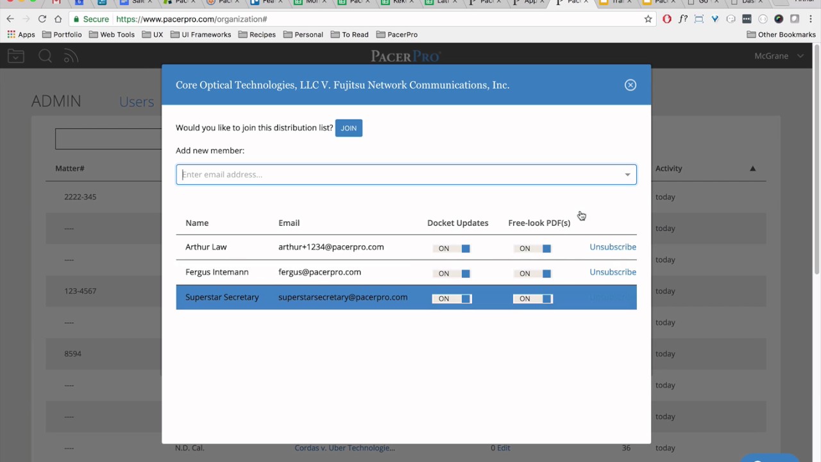Open the Recipes bookmarks folder
Screen dimensions: 821x462
pyautogui.click(x=257, y=35)
